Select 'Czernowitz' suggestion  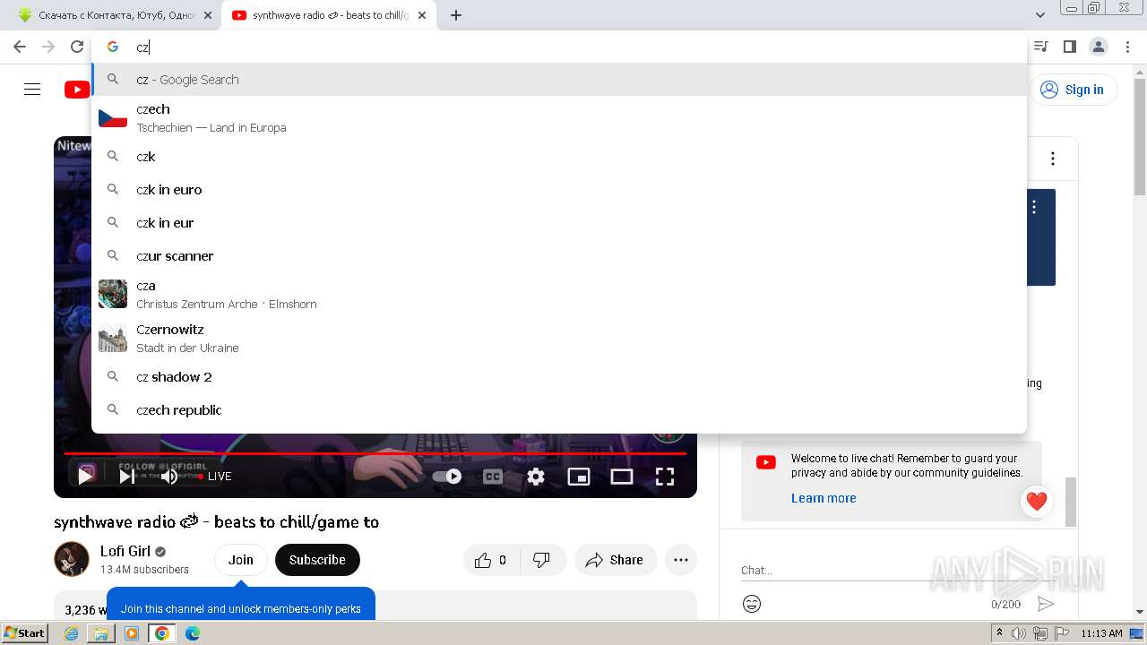(559, 338)
